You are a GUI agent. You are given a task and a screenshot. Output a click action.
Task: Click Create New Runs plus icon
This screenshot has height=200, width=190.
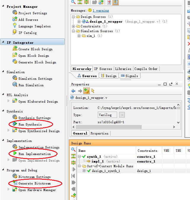point(74,196)
